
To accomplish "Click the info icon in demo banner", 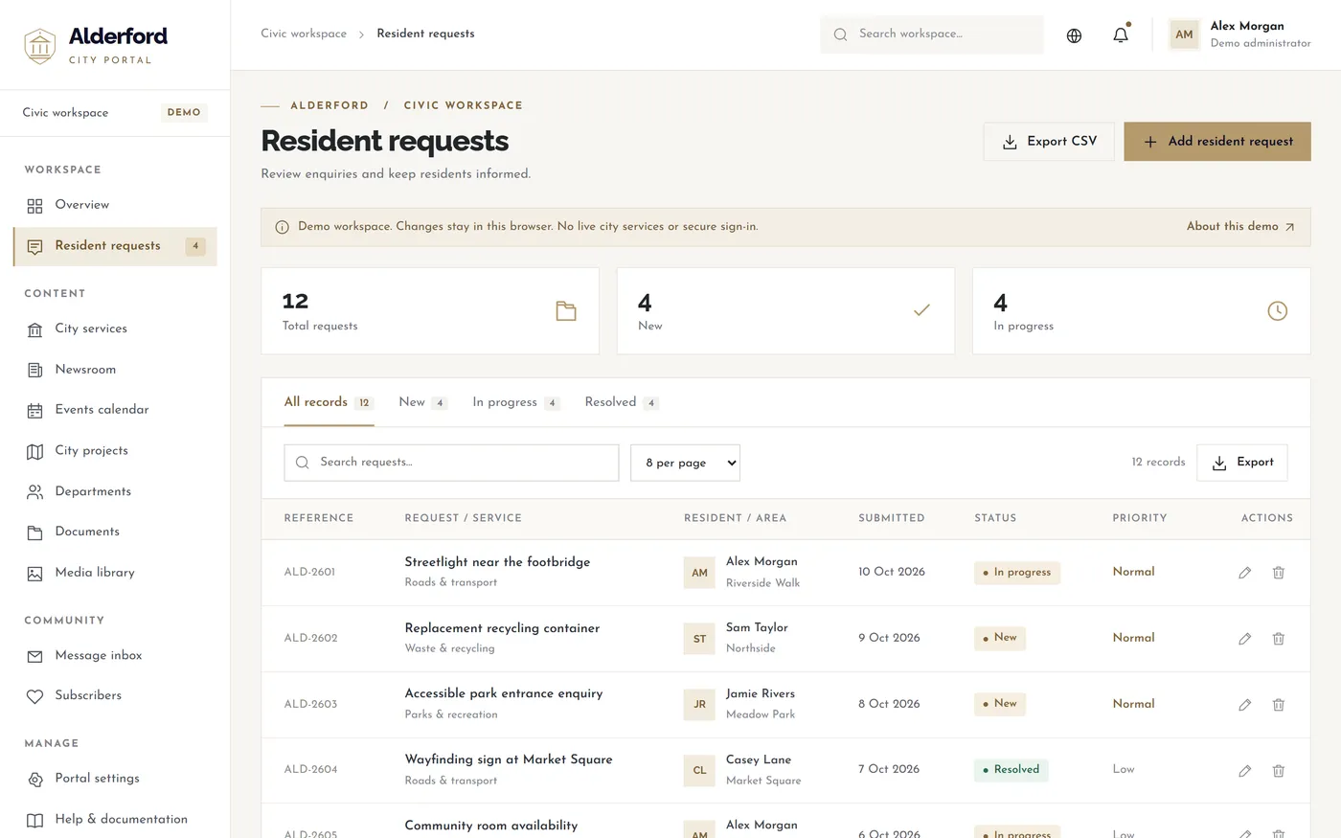I will click(282, 227).
